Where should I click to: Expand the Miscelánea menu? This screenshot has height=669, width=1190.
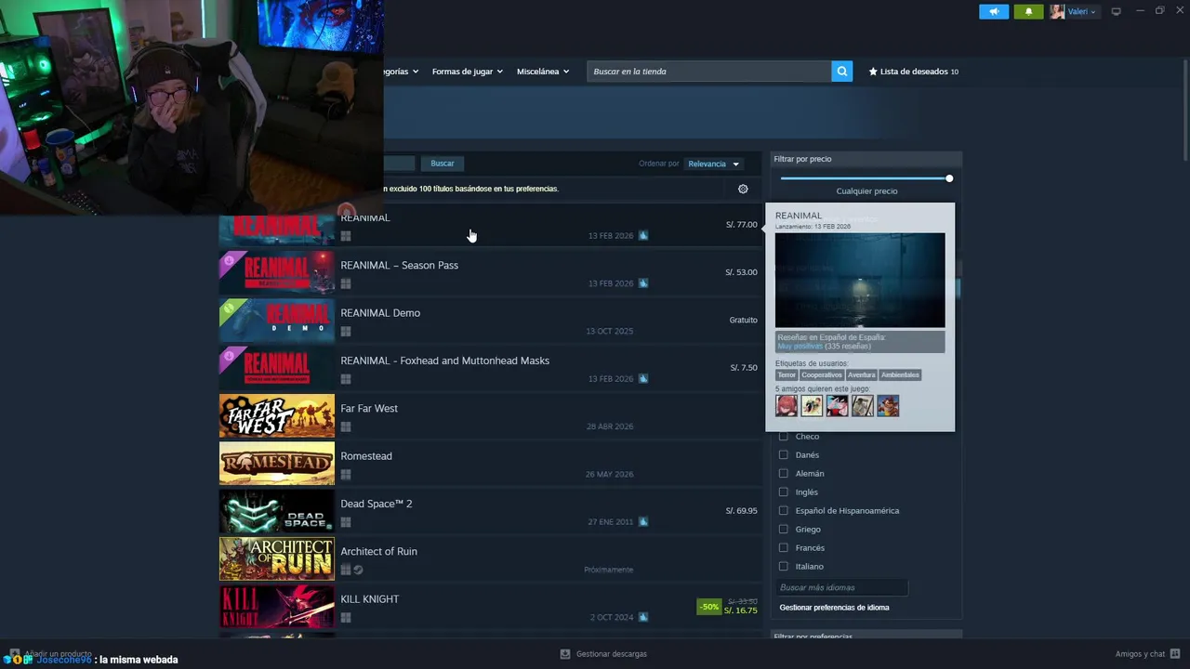click(543, 72)
